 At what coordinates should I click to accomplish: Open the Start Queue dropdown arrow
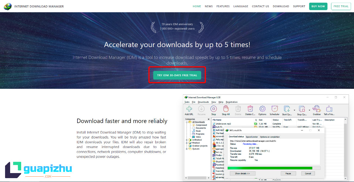pyautogui.click(x=294, y=110)
